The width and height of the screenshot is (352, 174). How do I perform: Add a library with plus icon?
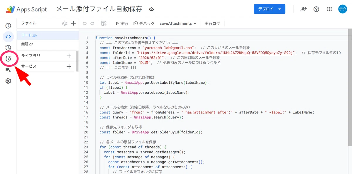69,56
